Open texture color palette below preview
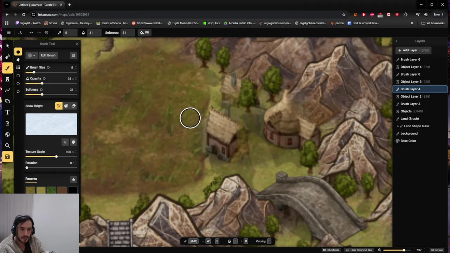450x253 pixels. point(73,142)
